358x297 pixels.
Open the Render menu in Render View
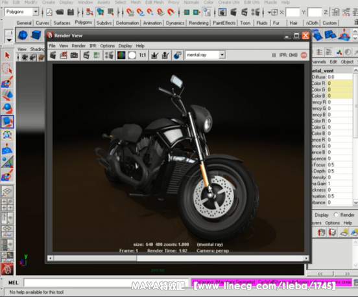point(78,46)
